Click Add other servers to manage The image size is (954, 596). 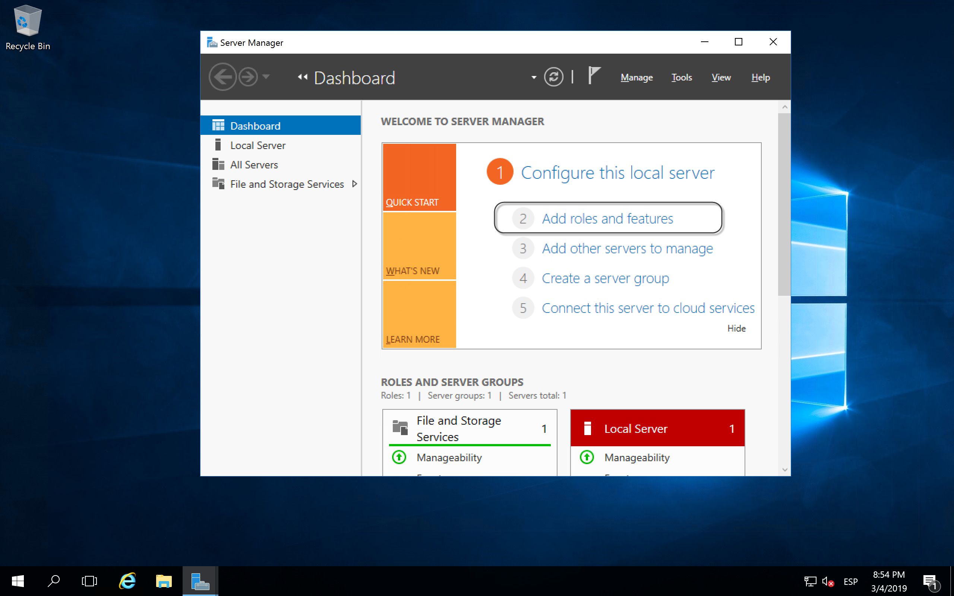(627, 248)
